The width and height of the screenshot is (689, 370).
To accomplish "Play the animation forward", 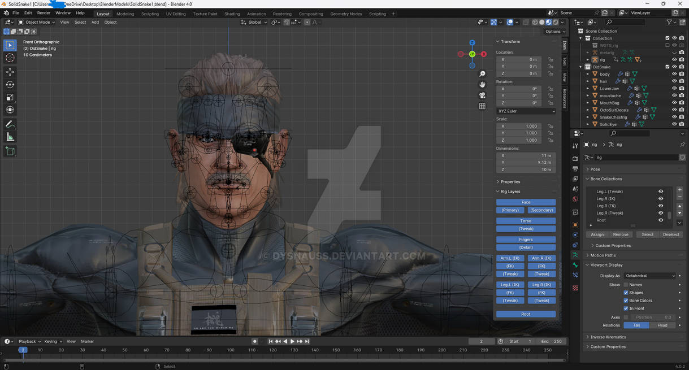I will pyautogui.click(x=292, y=341).
